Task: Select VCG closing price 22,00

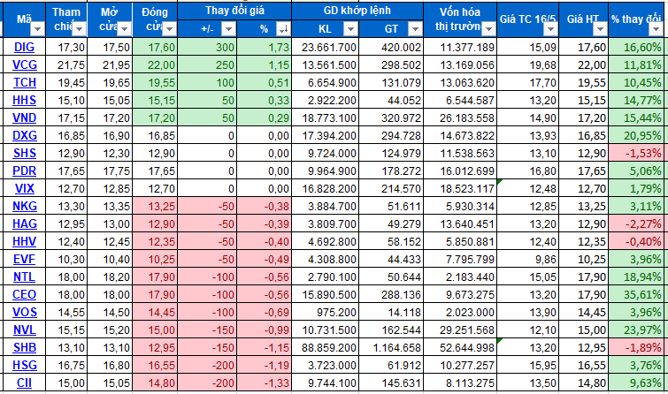Action: [x=155, y=65]
